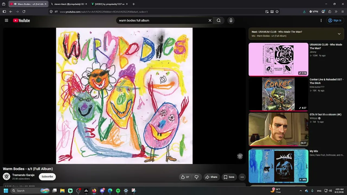
Task: Open the clock showing 4:05 AM
Action: pos(339,191)
